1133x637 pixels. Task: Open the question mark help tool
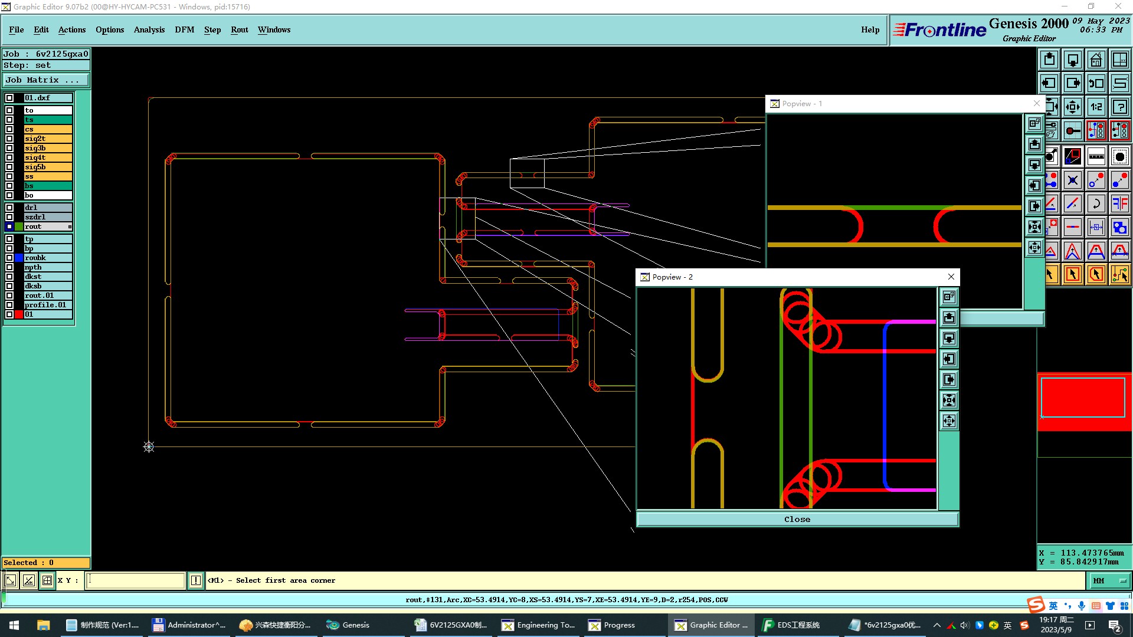point(1119,107)
